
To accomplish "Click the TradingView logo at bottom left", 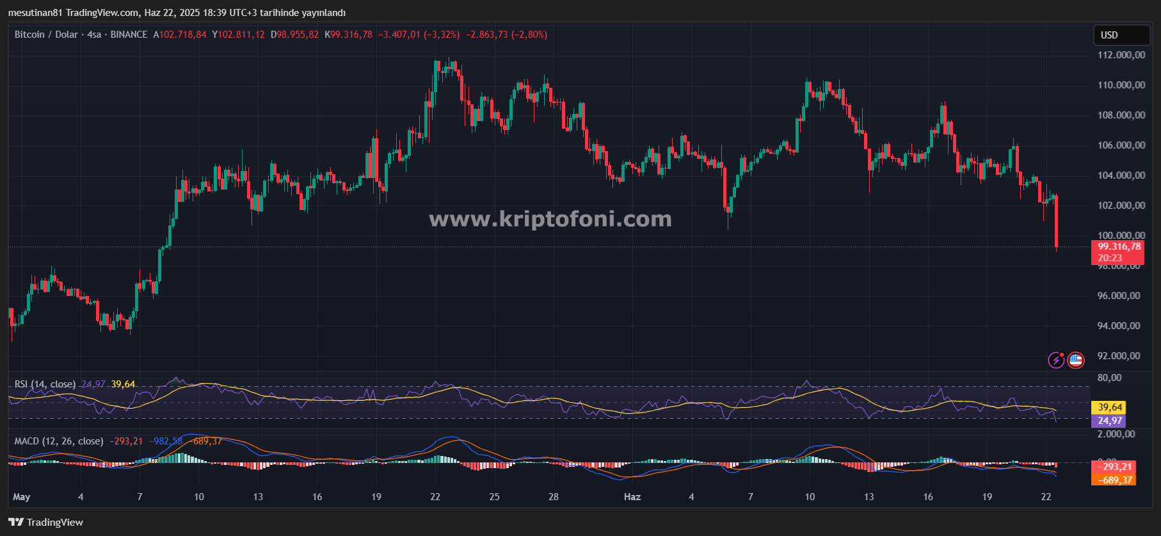I will coord(46,522).
